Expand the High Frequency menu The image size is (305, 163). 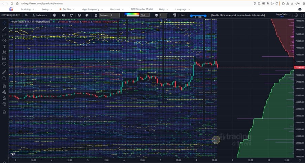pyautogui.click(x=92, y=9)
